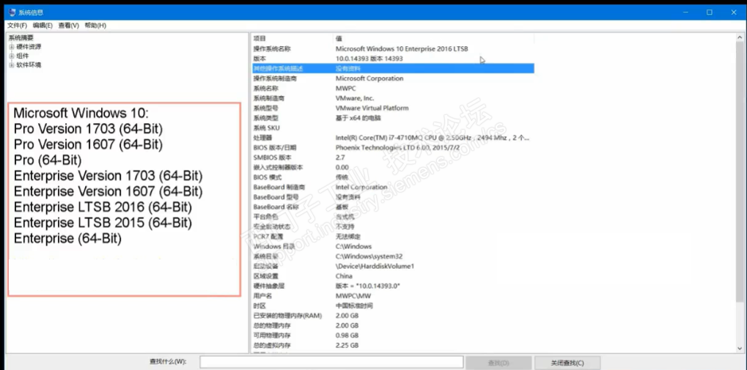Open the 帮助(H) menu
Screen dimensions: 747x370
click(95, 25)
